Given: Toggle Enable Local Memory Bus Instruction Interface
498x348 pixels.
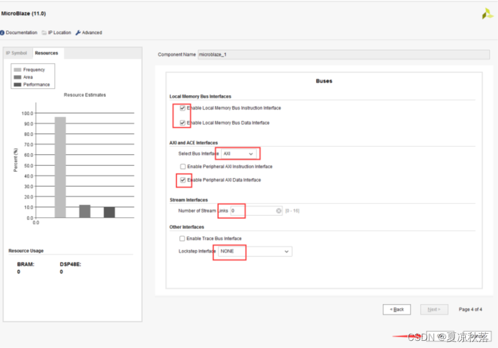Looking at the screenshot, I should pos(183,108).
